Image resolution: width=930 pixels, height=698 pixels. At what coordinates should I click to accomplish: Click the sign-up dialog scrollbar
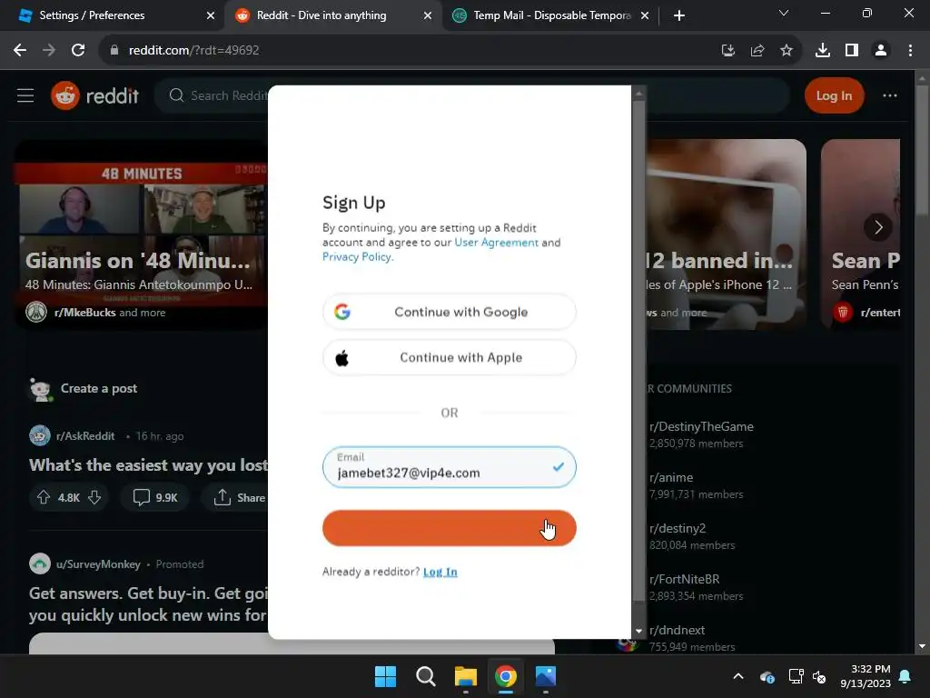click(638, 350)
